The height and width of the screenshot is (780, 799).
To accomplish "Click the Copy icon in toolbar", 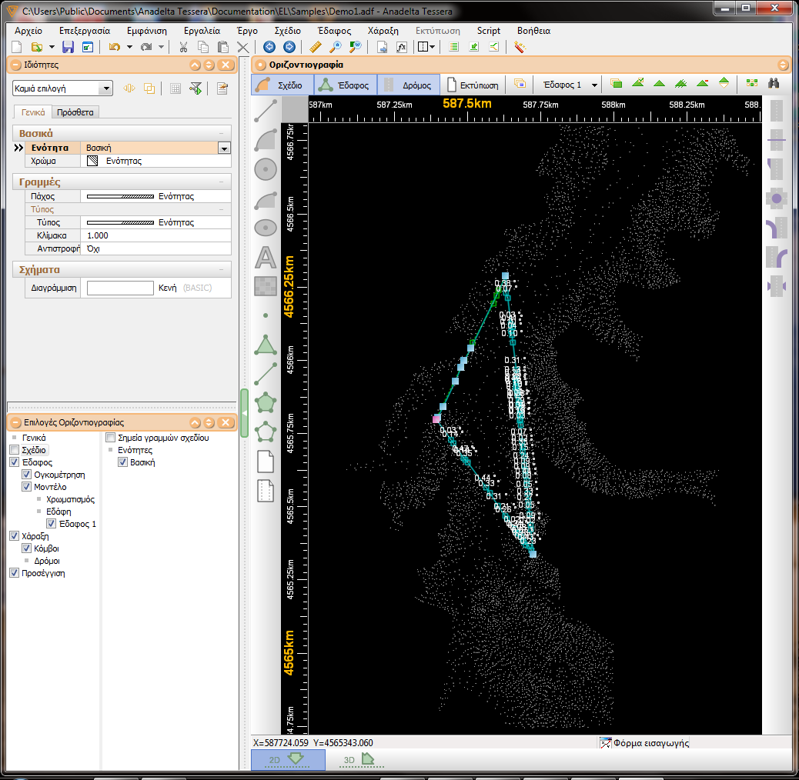I will click(202, 48).
